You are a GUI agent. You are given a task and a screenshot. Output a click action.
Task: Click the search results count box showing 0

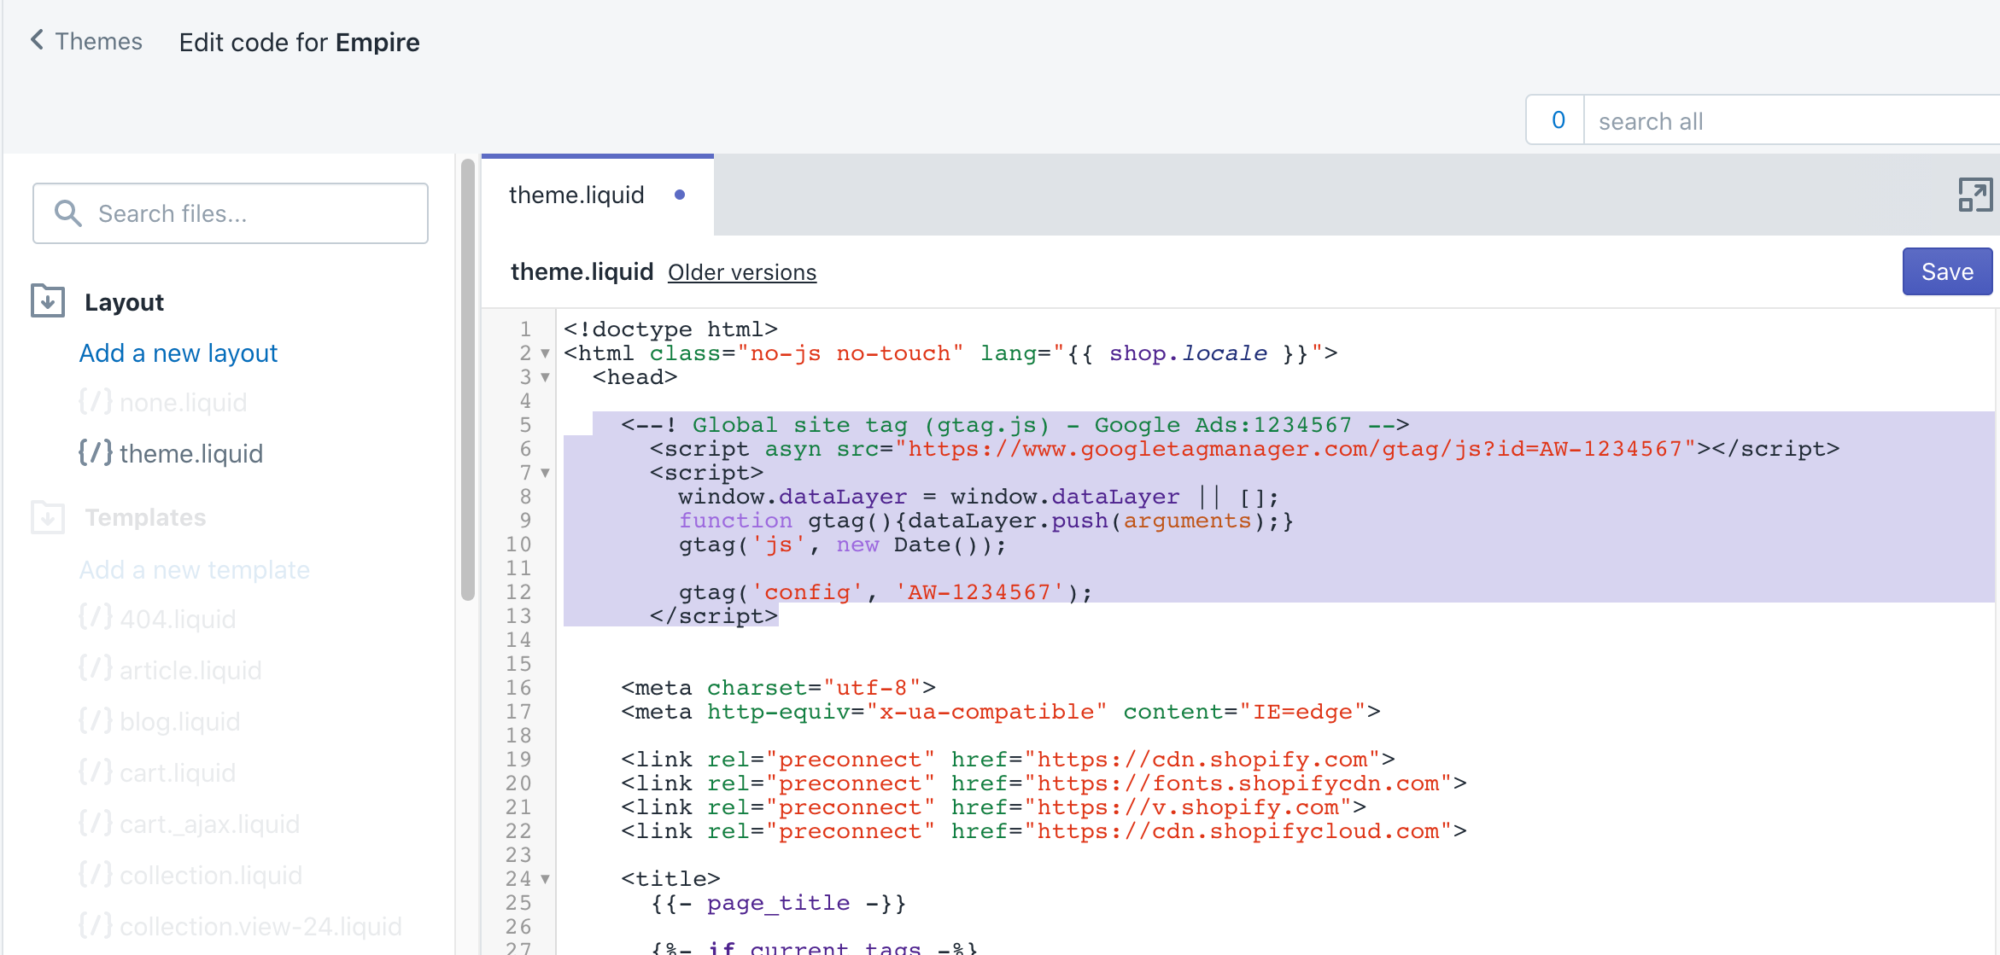click(1558, 120)
